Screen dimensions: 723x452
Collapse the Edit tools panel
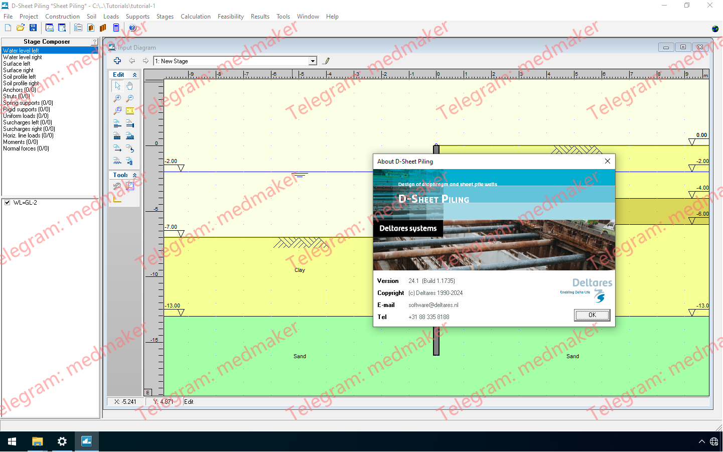click(x=134, y=75)
